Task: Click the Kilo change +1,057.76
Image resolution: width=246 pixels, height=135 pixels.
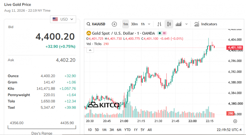Action: (67, 88)
